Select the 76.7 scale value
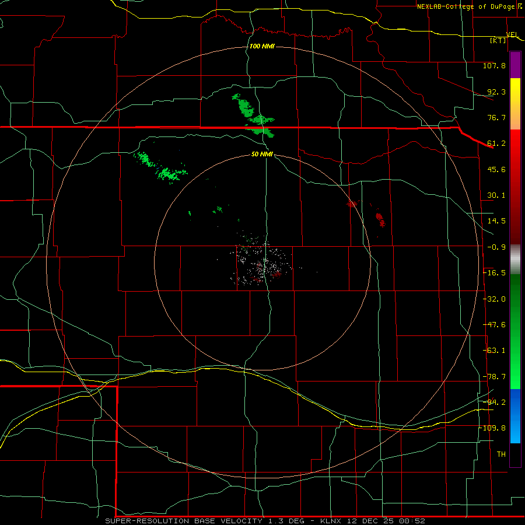Image resolution: width=525 pixels, height=525 pixels. point(496,117)
